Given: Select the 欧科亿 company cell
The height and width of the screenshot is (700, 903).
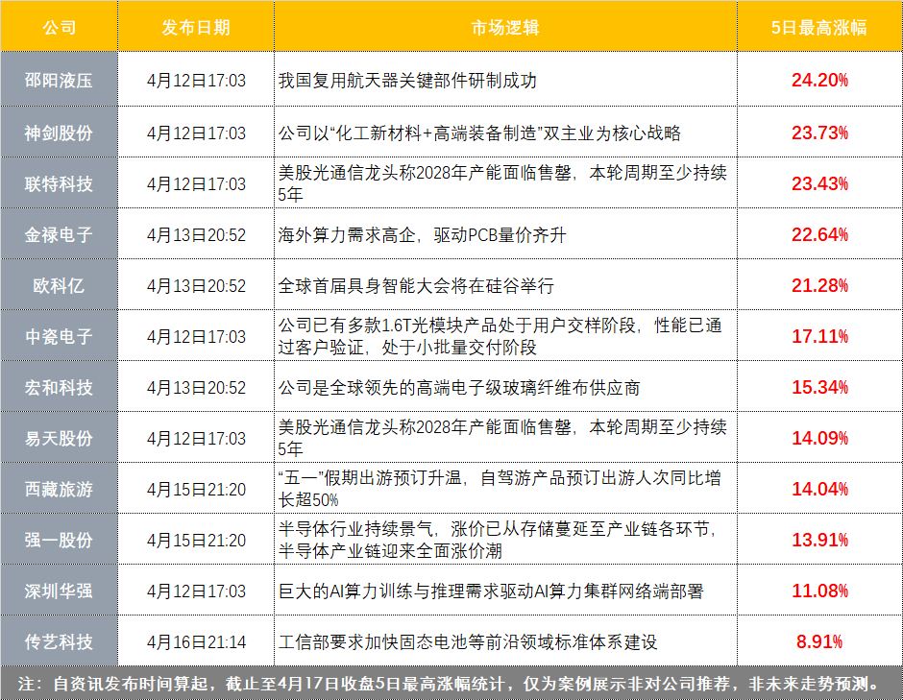Looking at the screenshot, I should click(x=59, y=285).
